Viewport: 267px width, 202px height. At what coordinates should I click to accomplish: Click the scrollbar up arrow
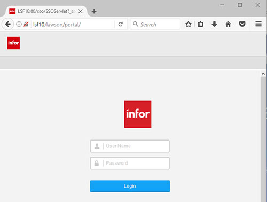(x=263, y=74)
